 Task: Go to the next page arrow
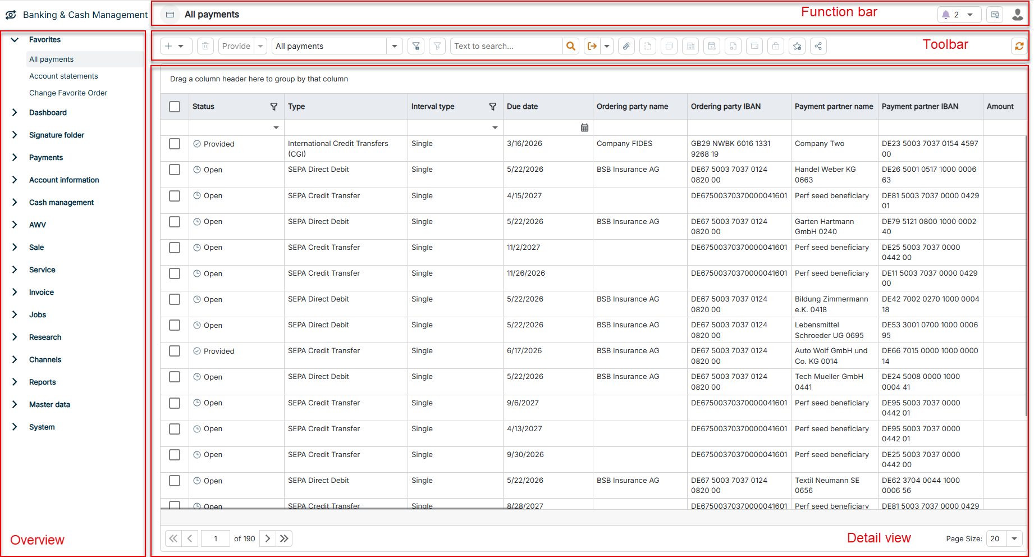coord(268,538)
